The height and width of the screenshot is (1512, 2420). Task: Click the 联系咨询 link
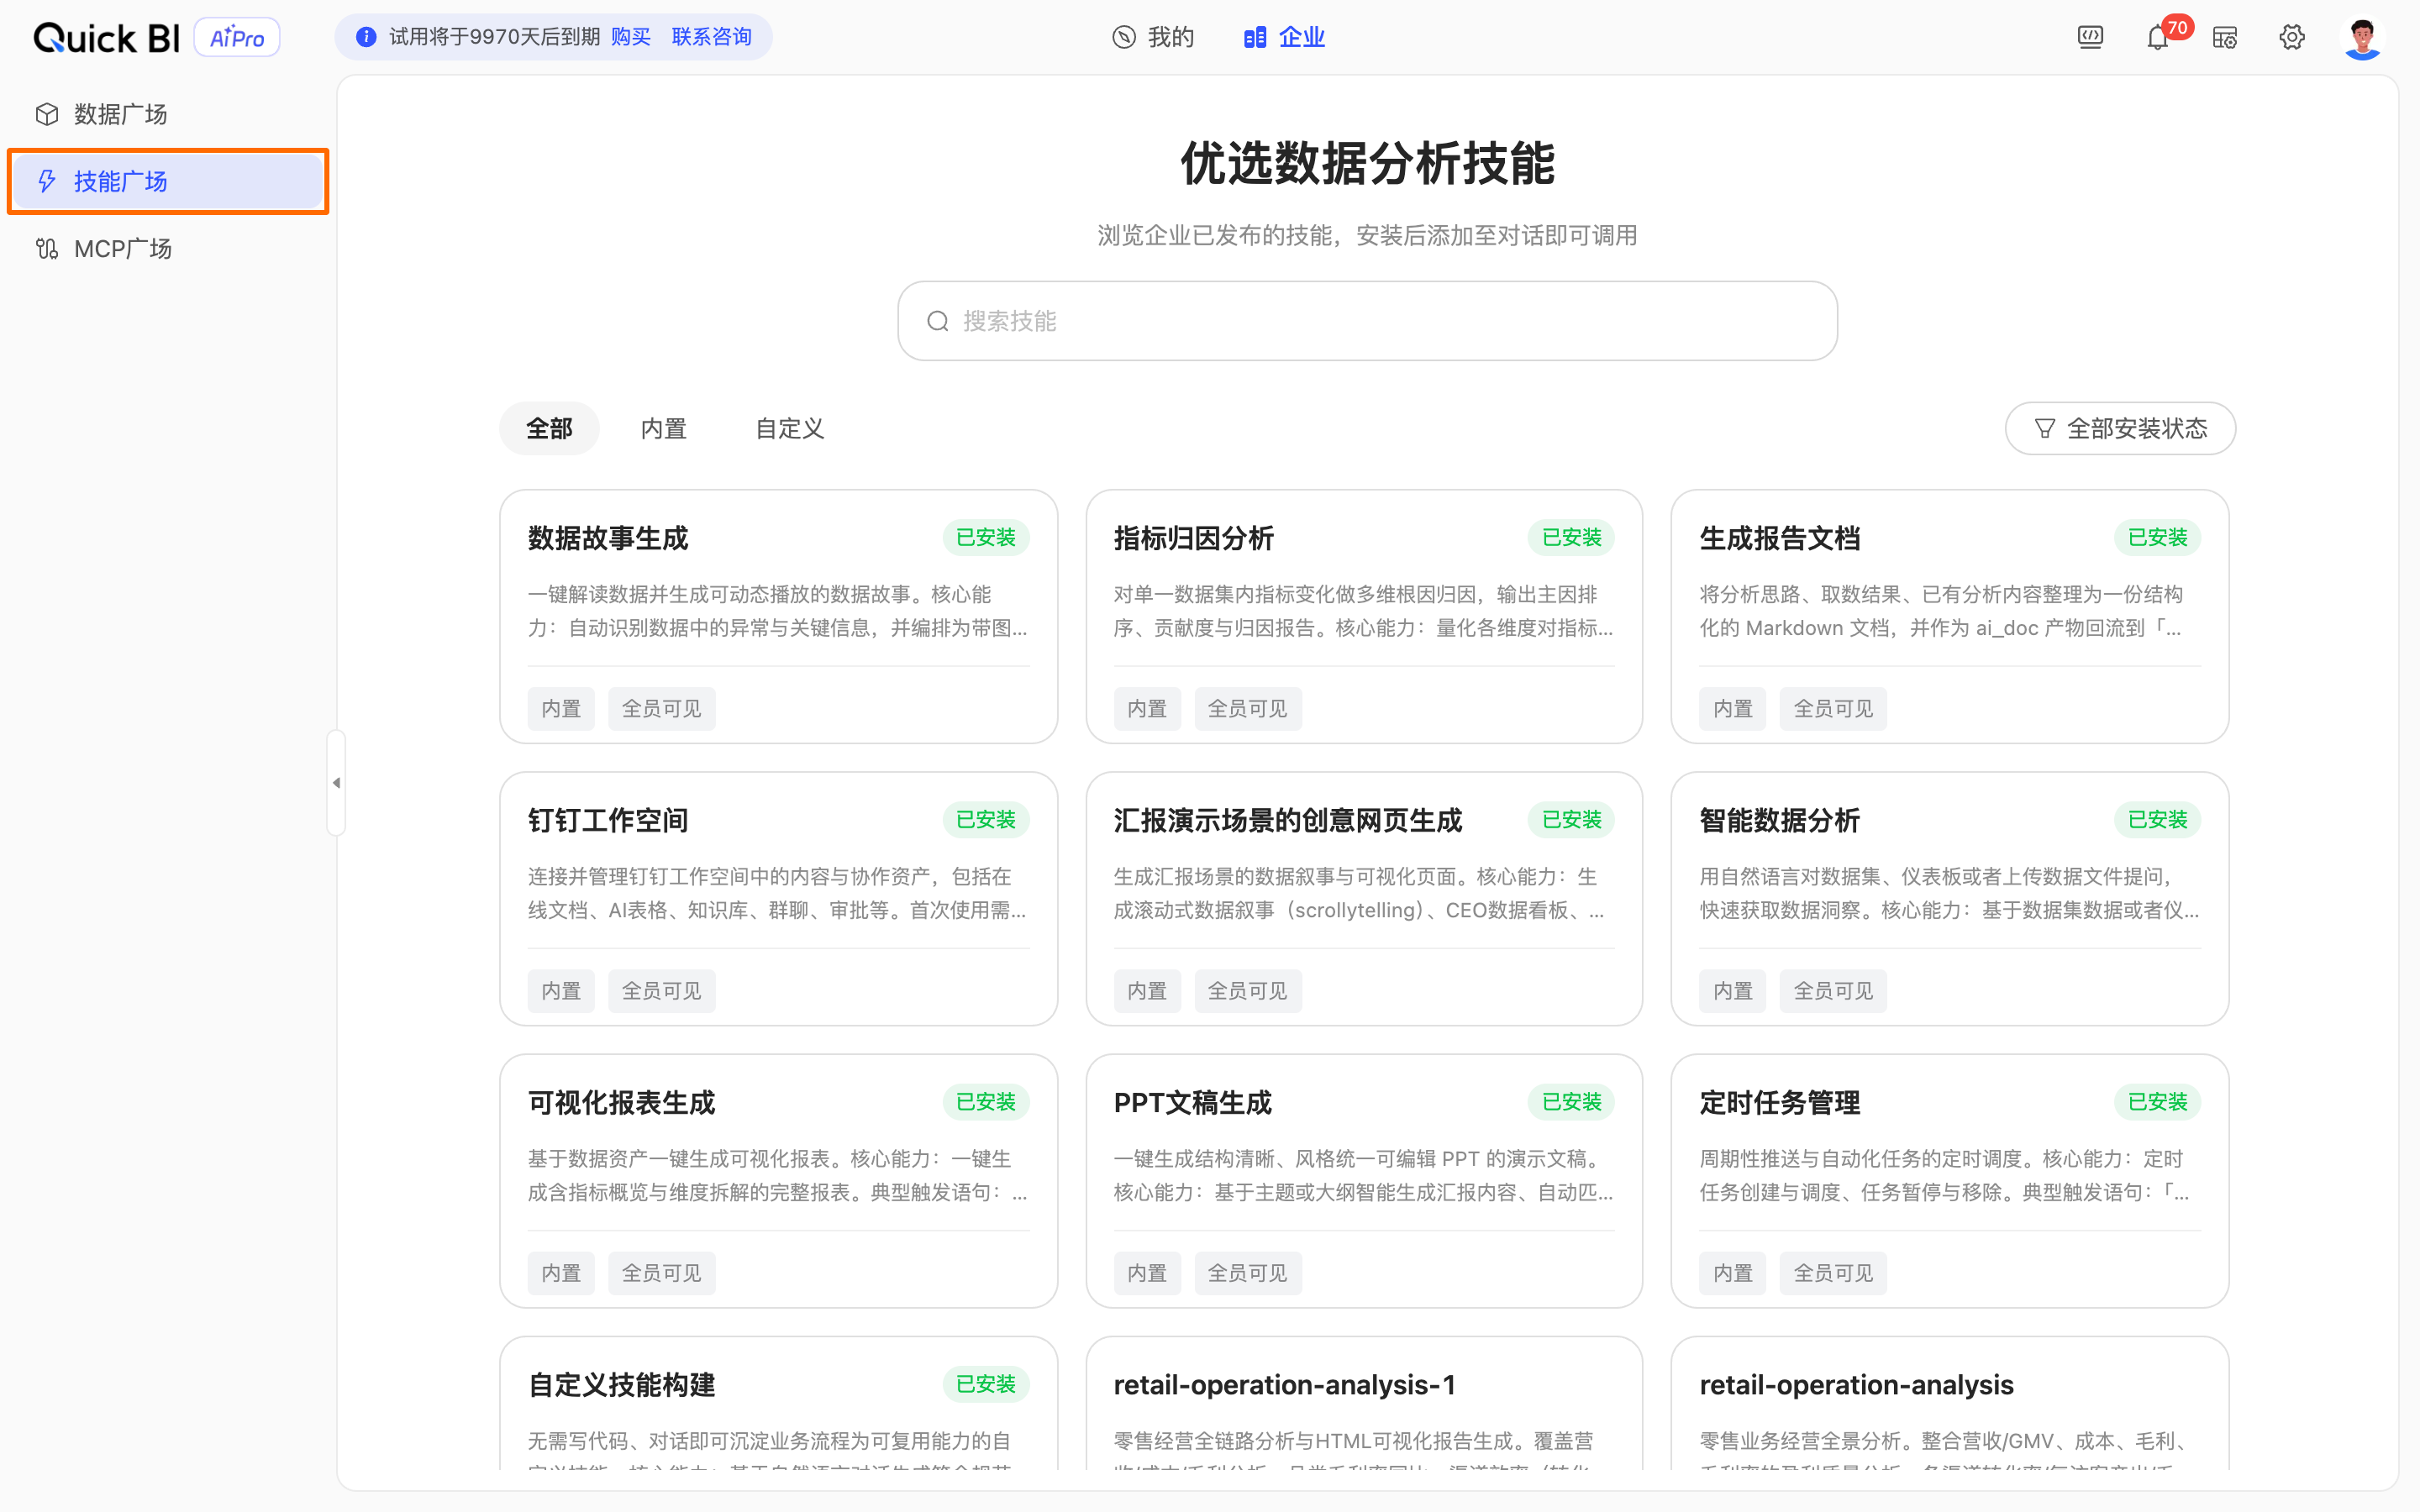coord(711,37)
